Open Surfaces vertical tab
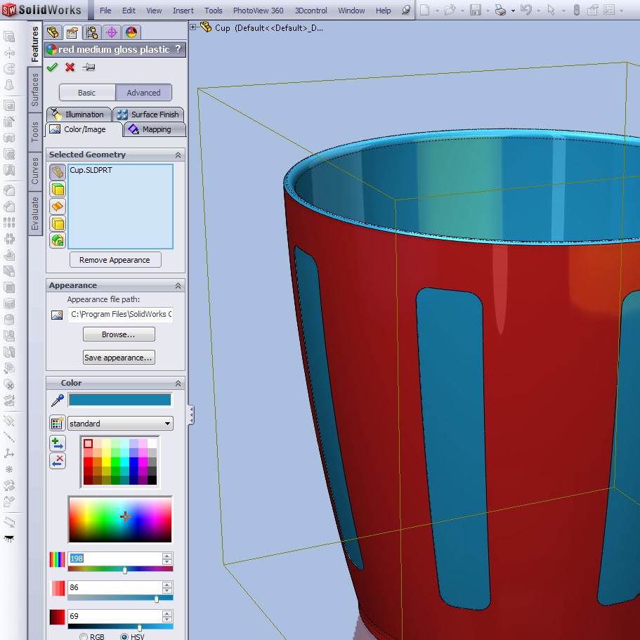The image size is (640, 640). (x=35, y=89)
